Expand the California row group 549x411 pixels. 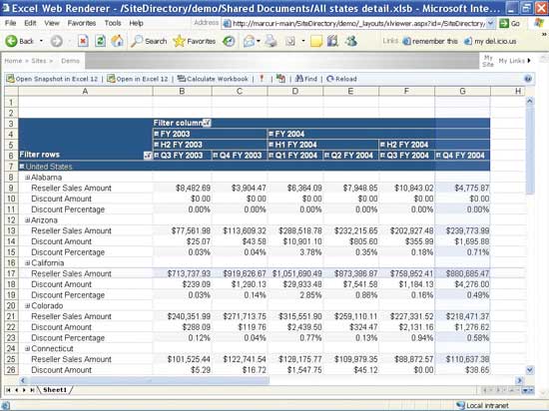click(x=27, y=263)
